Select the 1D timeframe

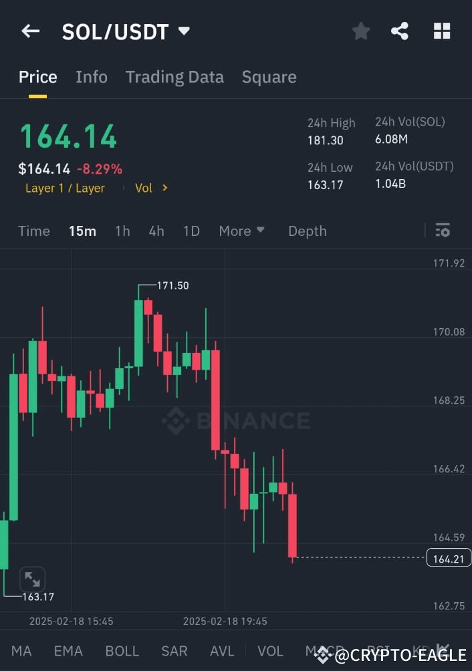point(191,231)
